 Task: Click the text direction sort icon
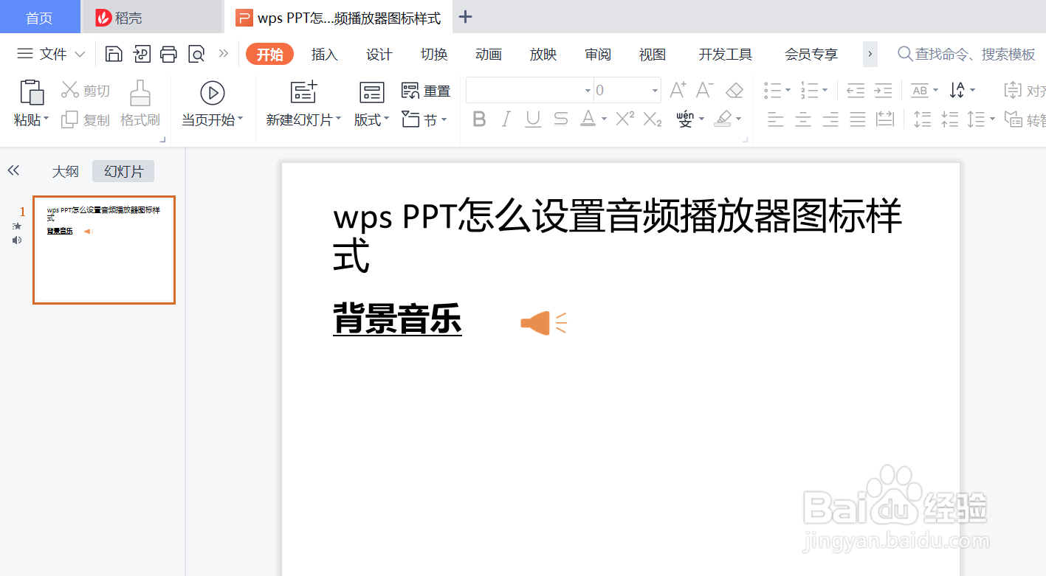click(957, 90)
